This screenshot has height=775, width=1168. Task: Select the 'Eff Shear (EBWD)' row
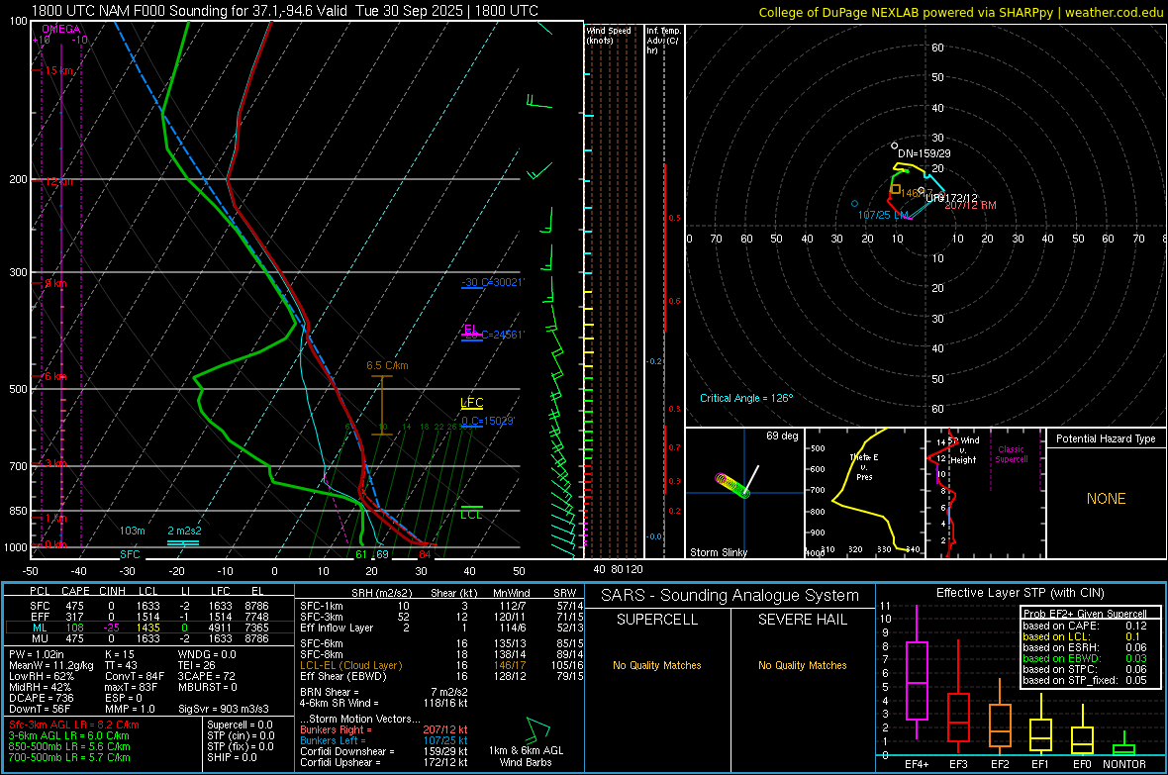(x=441, y=677)
